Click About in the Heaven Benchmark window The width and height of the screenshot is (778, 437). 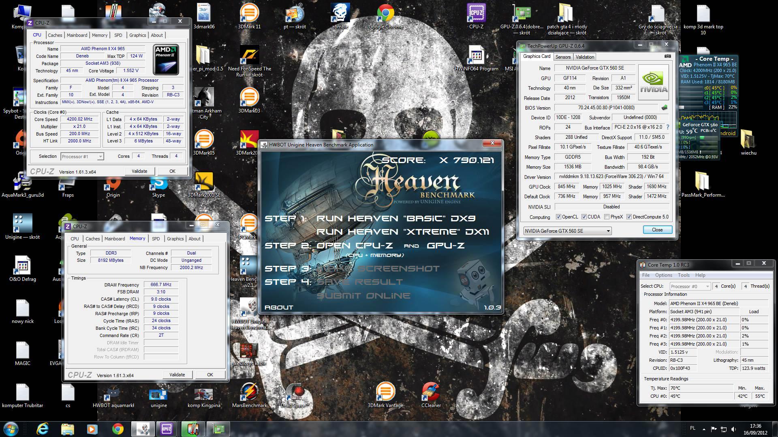(279, 308)
